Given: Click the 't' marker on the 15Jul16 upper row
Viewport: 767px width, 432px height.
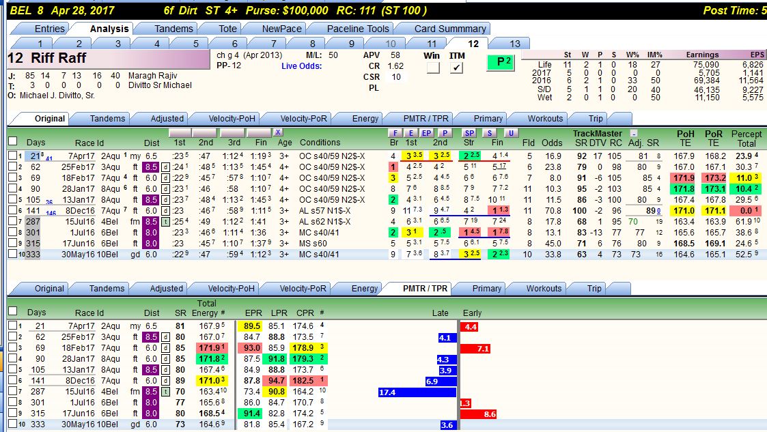Looking at the screenshot, I should [165, 221].
